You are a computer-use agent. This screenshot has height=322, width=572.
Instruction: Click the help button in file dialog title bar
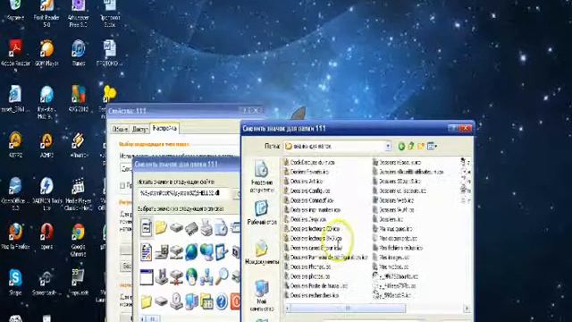(x=453, y=129)
